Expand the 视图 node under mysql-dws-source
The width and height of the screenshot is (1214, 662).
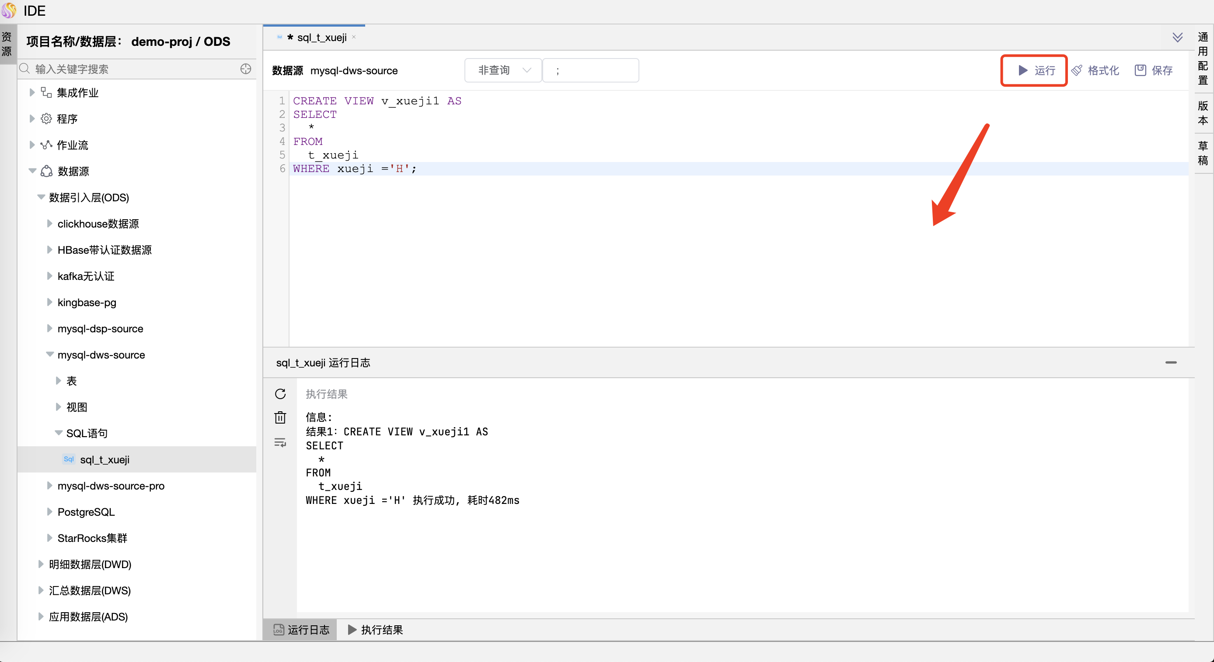[x=58, y=407]
